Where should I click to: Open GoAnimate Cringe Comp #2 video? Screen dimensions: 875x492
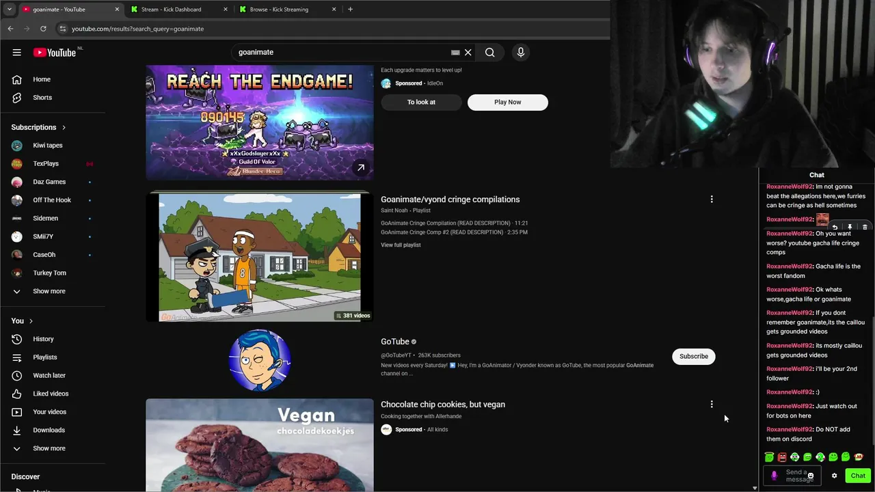click(454, 232)
